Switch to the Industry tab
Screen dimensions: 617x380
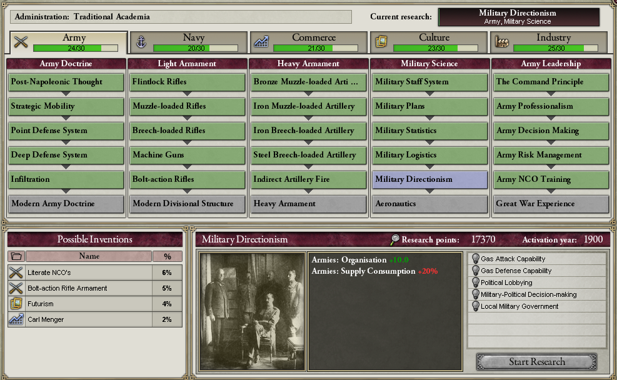549,42
